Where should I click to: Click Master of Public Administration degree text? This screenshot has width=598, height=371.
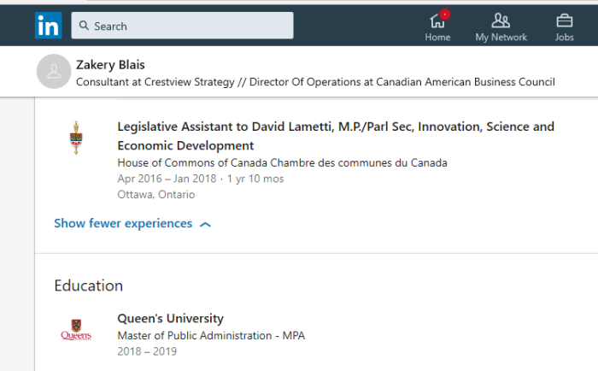point(211,335)
